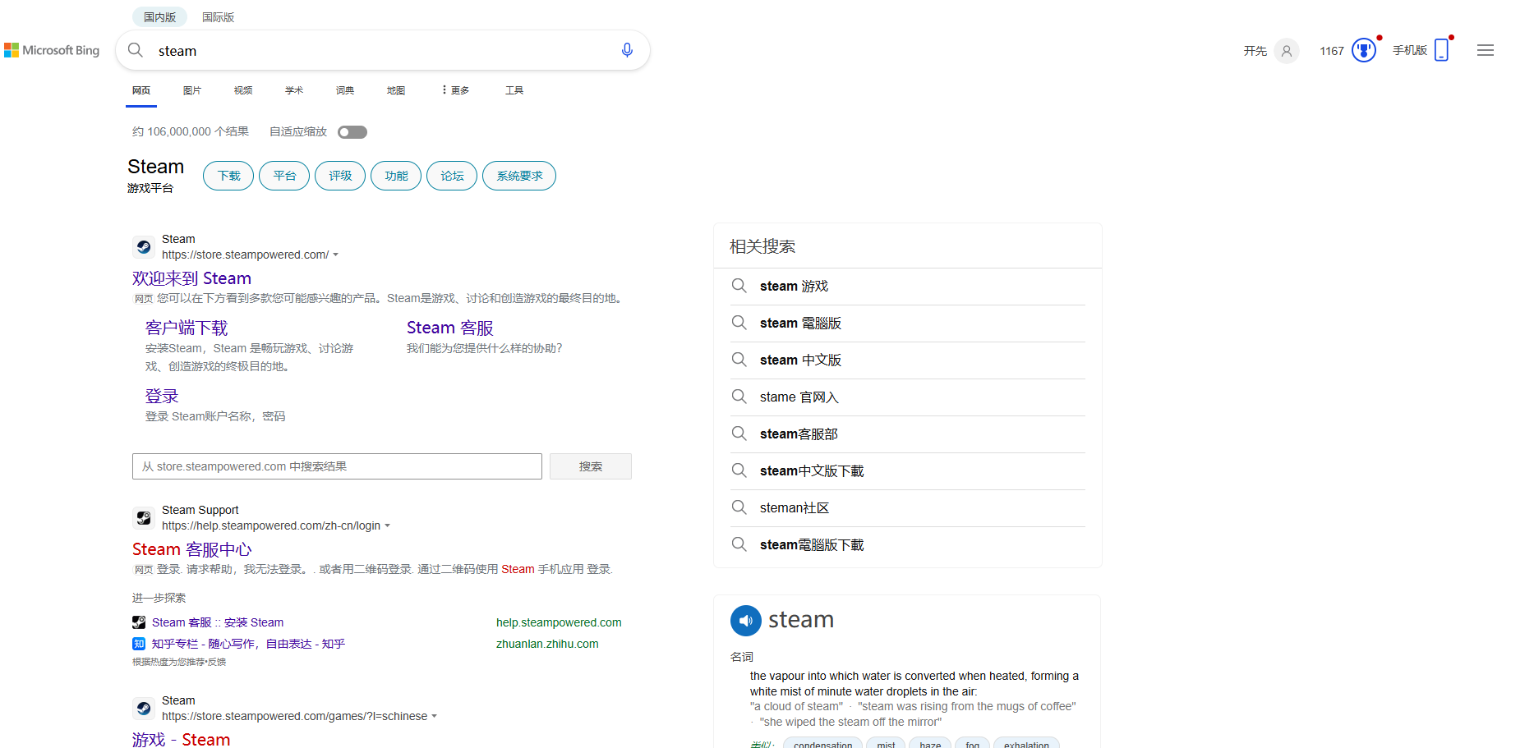Click Steam favicon of store.steampowered.com result
Screen dimensions: 1534x748
pyautogui.click(x=144, y=246)
